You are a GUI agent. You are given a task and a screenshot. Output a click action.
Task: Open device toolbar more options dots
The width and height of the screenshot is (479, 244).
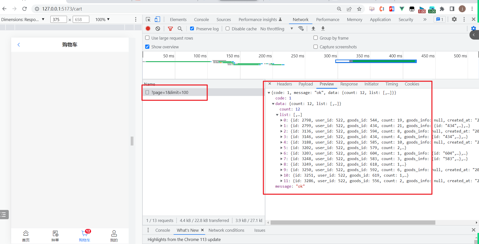(x=136, y=19)
